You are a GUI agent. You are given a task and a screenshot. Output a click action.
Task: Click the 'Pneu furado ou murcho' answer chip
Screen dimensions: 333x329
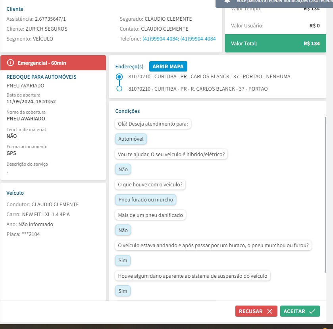[146, 200]
